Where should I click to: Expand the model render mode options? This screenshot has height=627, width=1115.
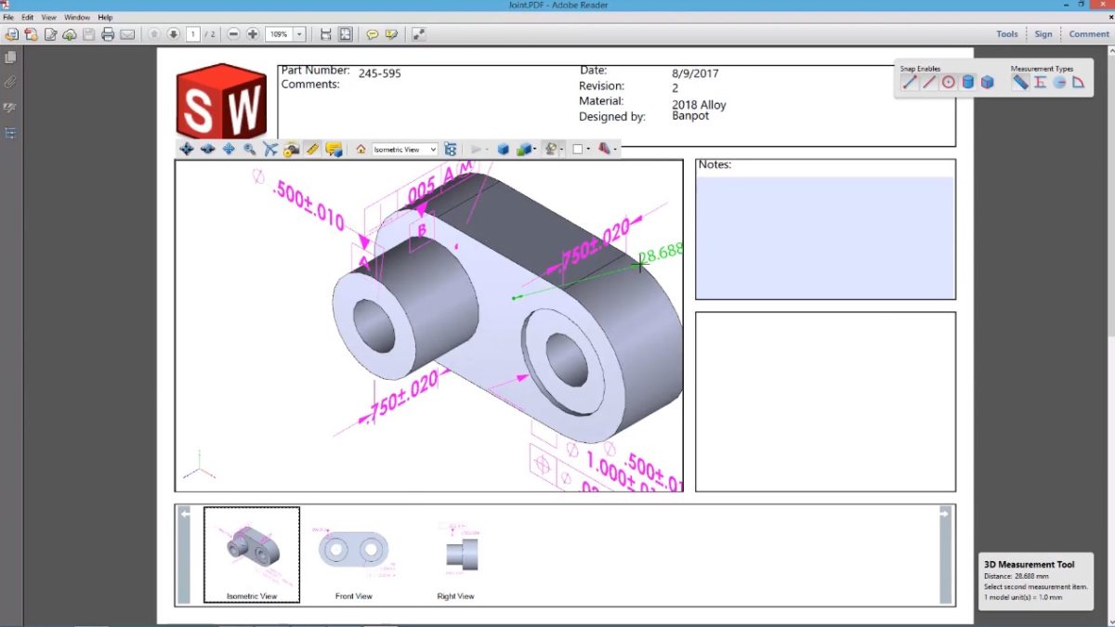click(x=537, y=149)
